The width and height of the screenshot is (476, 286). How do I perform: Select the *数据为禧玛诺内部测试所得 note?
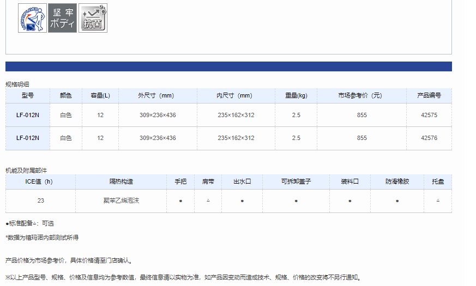tap(42, 238)
